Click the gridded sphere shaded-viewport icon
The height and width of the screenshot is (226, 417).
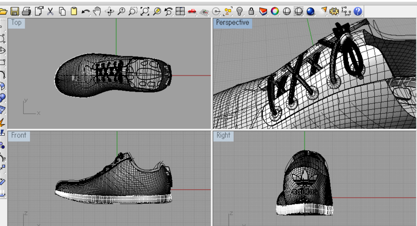298,11
